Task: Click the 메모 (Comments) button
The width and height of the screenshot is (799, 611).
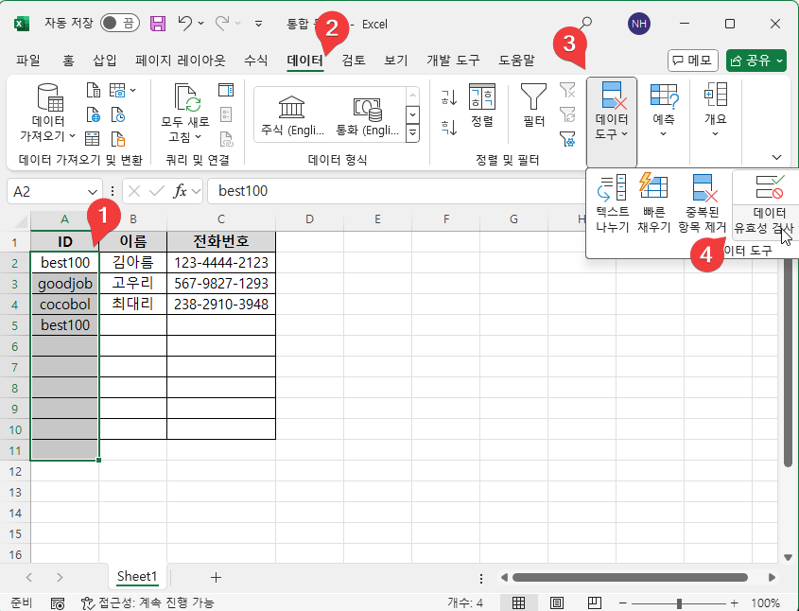Action: pos(692,60)
